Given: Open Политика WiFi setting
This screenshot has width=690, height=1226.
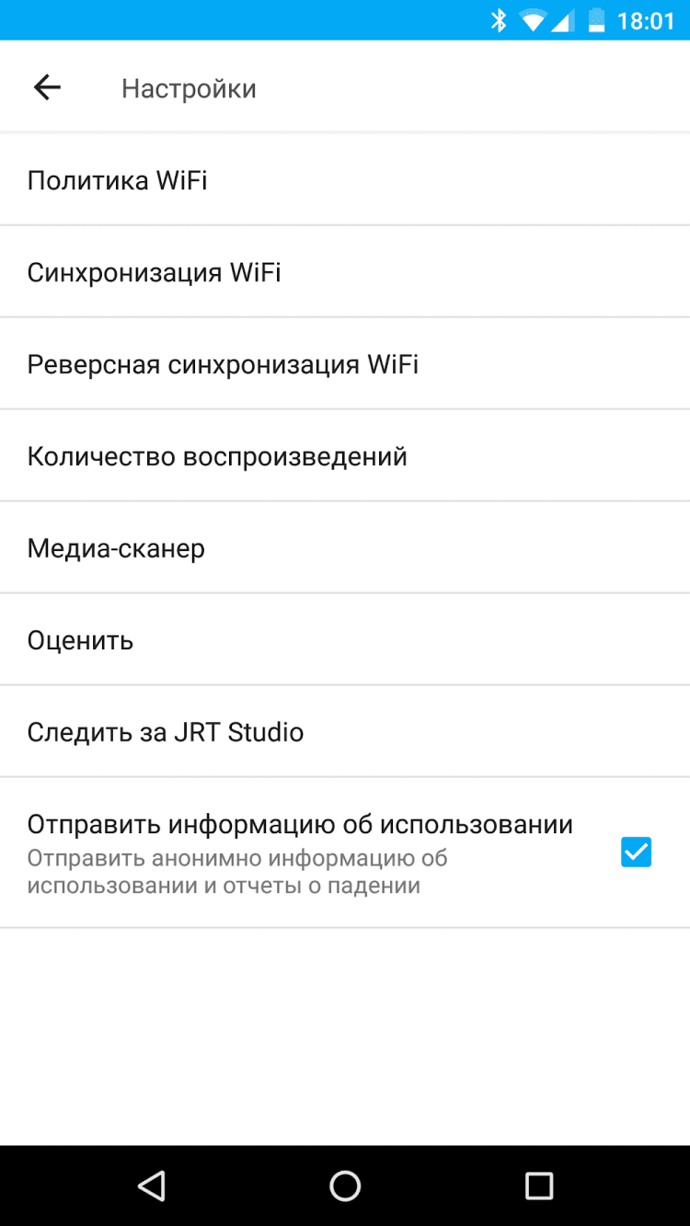Looking at the screenshot, I should pyautogui.click(x=118, y=180).
